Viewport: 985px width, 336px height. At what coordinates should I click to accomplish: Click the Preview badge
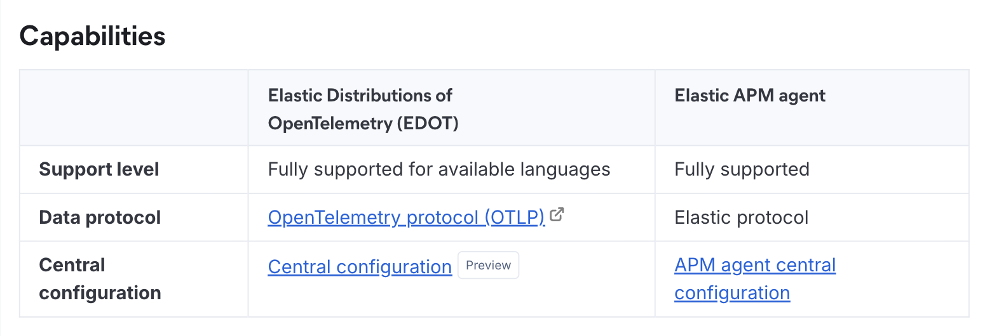[x=488, y=266]
